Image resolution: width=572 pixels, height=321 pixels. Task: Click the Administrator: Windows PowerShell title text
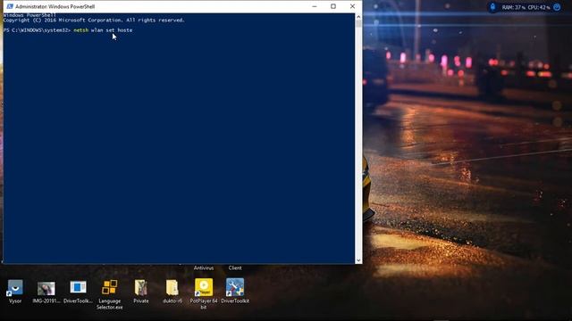(55, 6)
